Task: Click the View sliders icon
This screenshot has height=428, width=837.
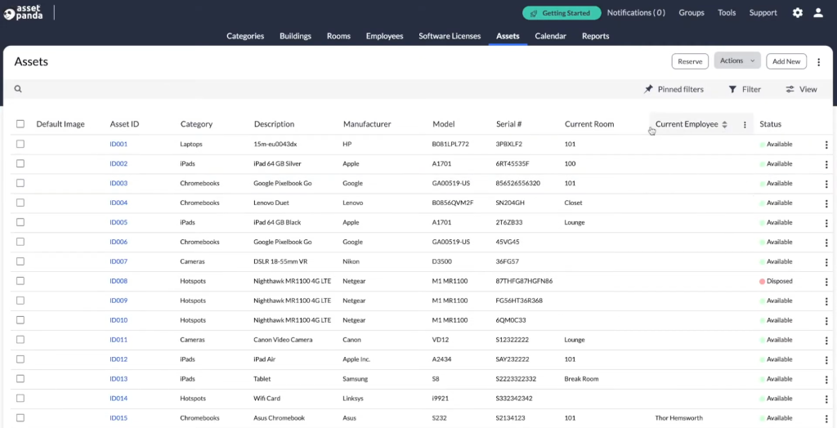Action: 790,89
